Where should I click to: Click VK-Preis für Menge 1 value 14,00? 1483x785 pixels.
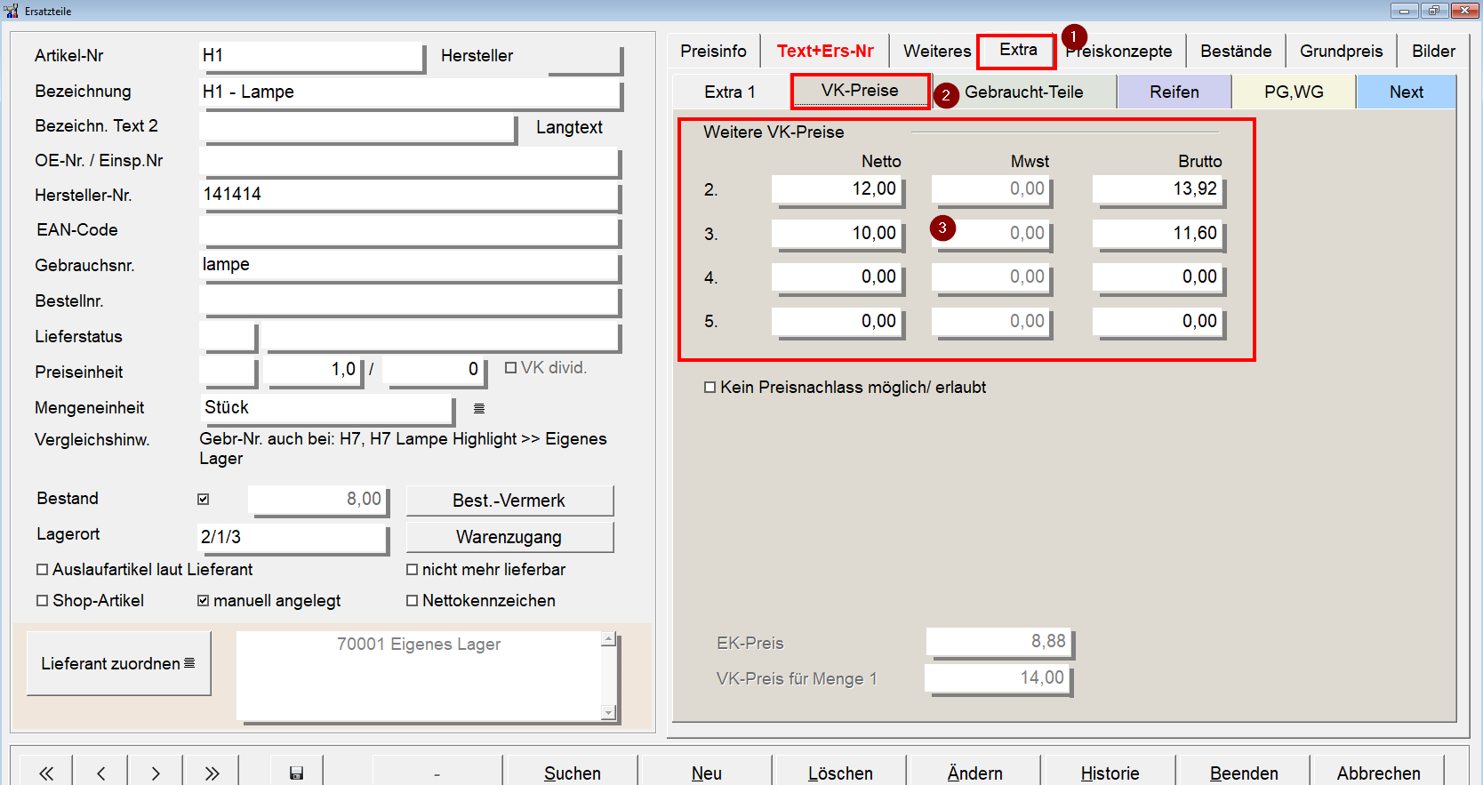coord(998,678)
